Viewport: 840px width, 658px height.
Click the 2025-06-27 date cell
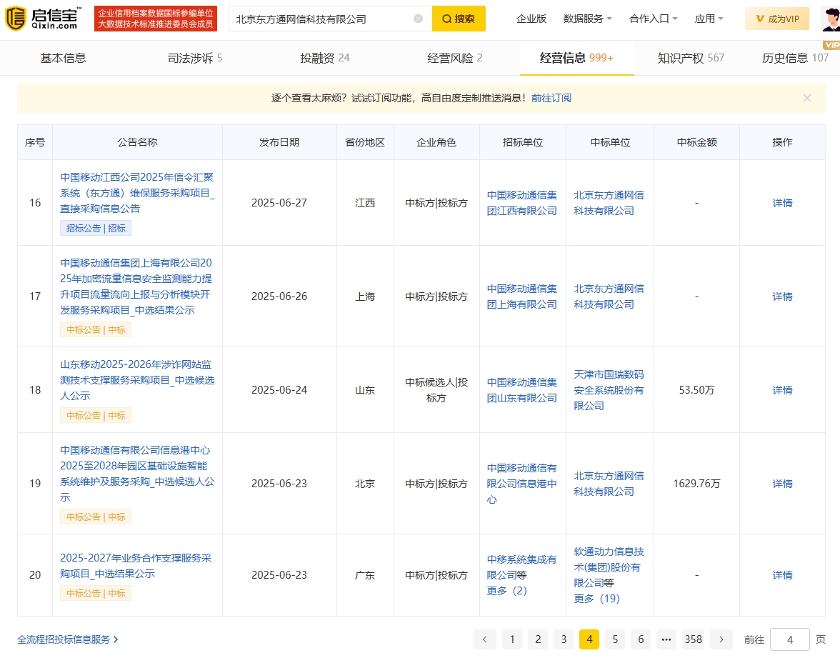click(x=279, y=203)
